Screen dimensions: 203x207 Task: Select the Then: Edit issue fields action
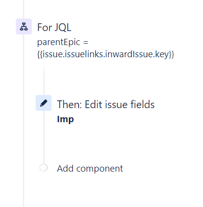pos(106,104)
